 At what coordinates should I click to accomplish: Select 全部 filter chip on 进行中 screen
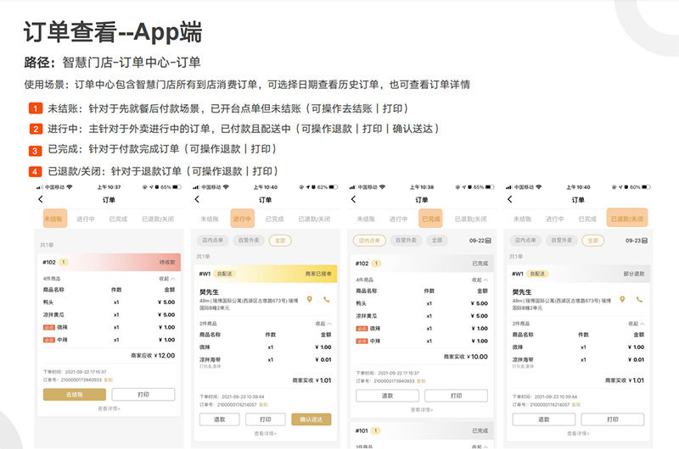tap(280, 241)
